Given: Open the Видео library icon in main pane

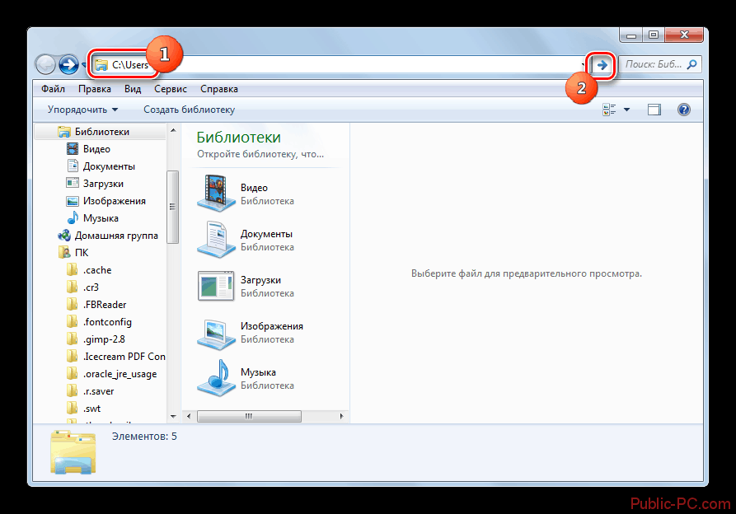Looking at the screenshot, I should tap(217, 194).
